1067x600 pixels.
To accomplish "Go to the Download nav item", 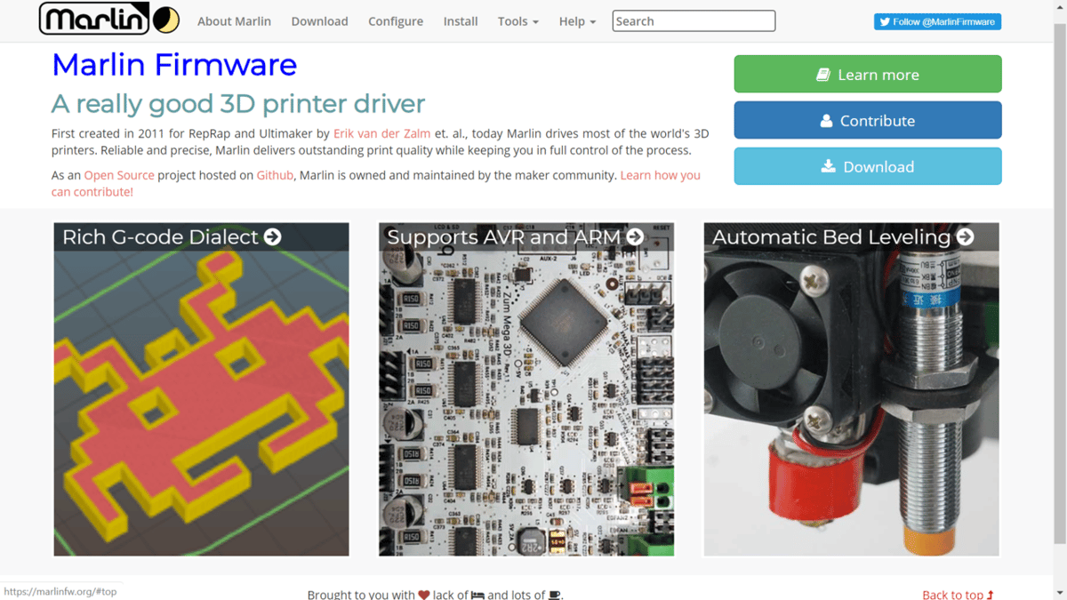I will (319, 21).
